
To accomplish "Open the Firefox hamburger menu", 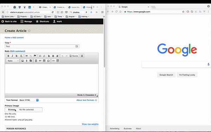I will pyautogui.click(x=102, y=12).
